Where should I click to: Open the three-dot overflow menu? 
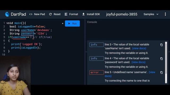pyautogui.click(x=165, y=14)
